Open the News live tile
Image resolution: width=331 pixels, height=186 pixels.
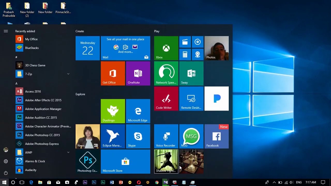(88, 136)
